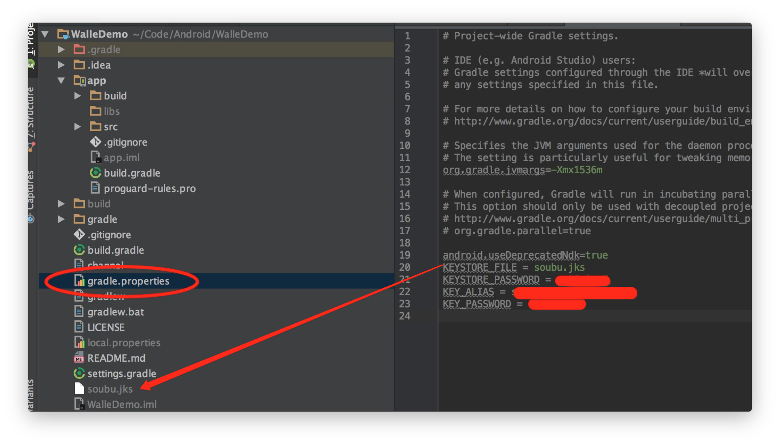
Task: Click the build.gradle icon inside app folder
Action: pos(95,173)
